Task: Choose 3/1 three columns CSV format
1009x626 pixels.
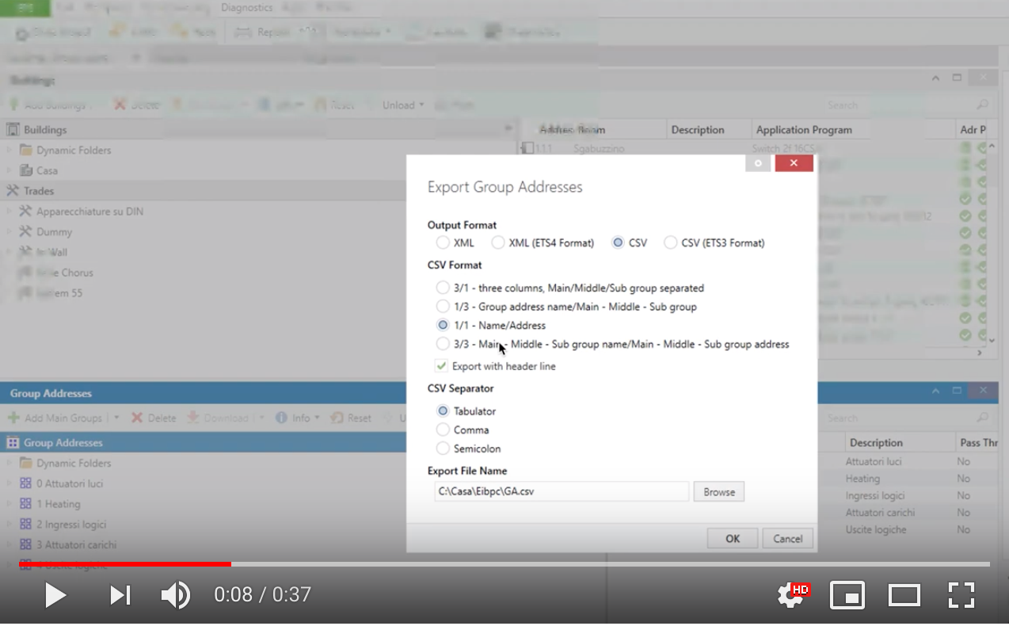Action: 443,288
